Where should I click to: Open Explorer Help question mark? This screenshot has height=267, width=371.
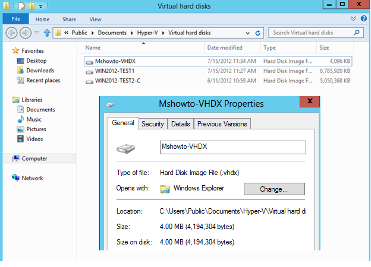[x=364, y=18]
